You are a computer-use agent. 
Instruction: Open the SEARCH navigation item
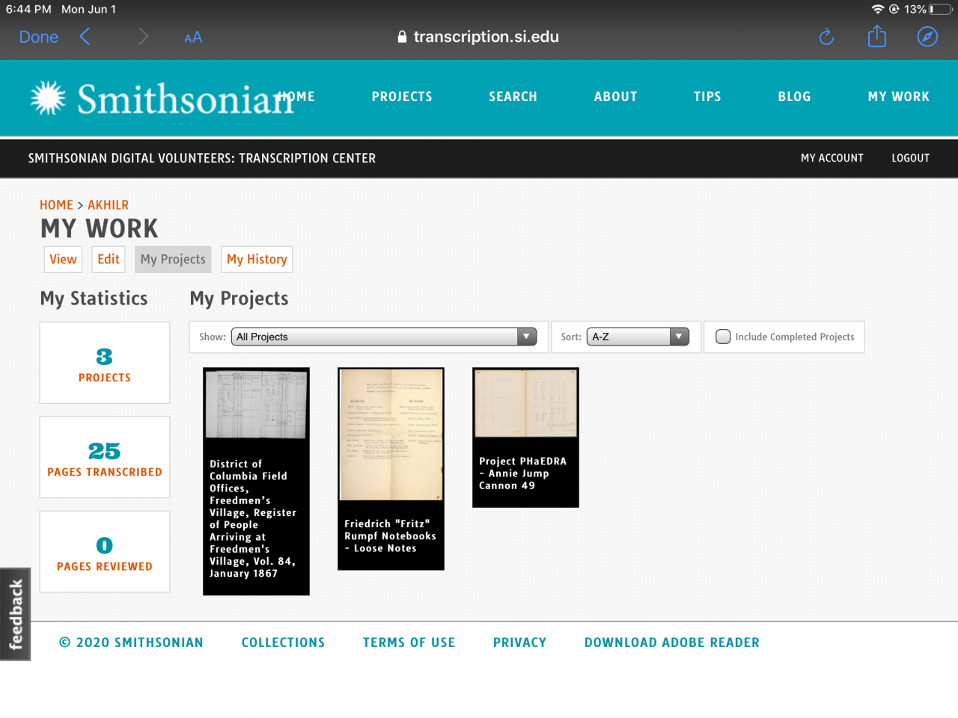tap(513, 96)
